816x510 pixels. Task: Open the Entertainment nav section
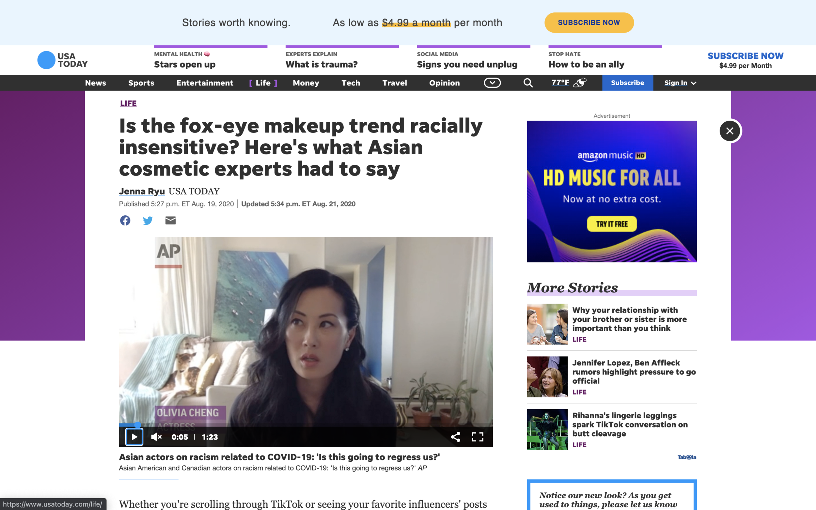205,83
